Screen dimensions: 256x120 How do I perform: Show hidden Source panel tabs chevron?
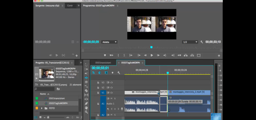pyautogui.click(x=78, y=5)
